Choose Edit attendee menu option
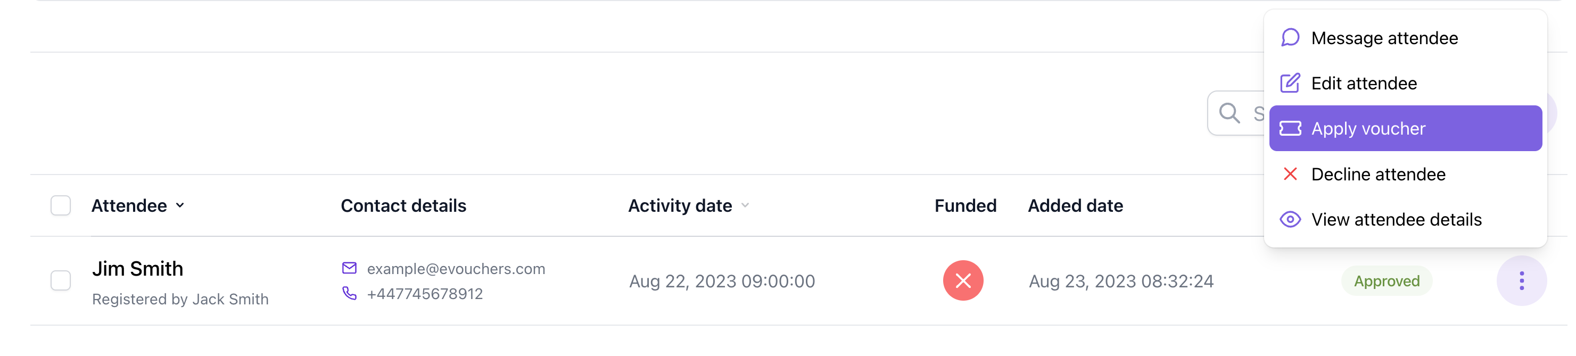Viewport: 1576px width, 356px height. [x=1364, y=83]
